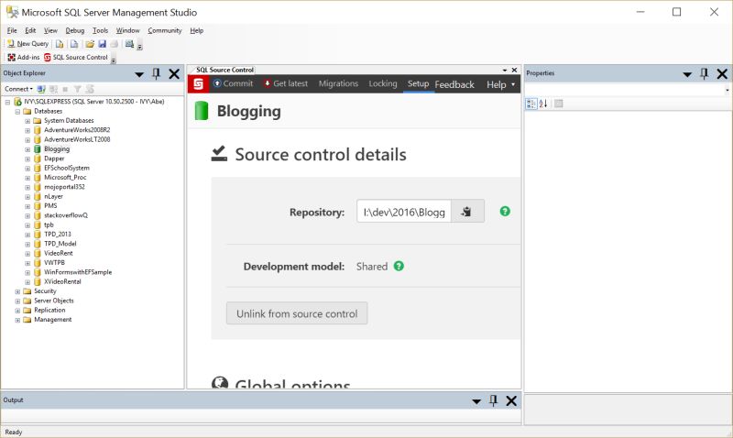Expand the AdventureWorks2008R2 database node
The width and height of the screenshot is (733, 438).
27,130
